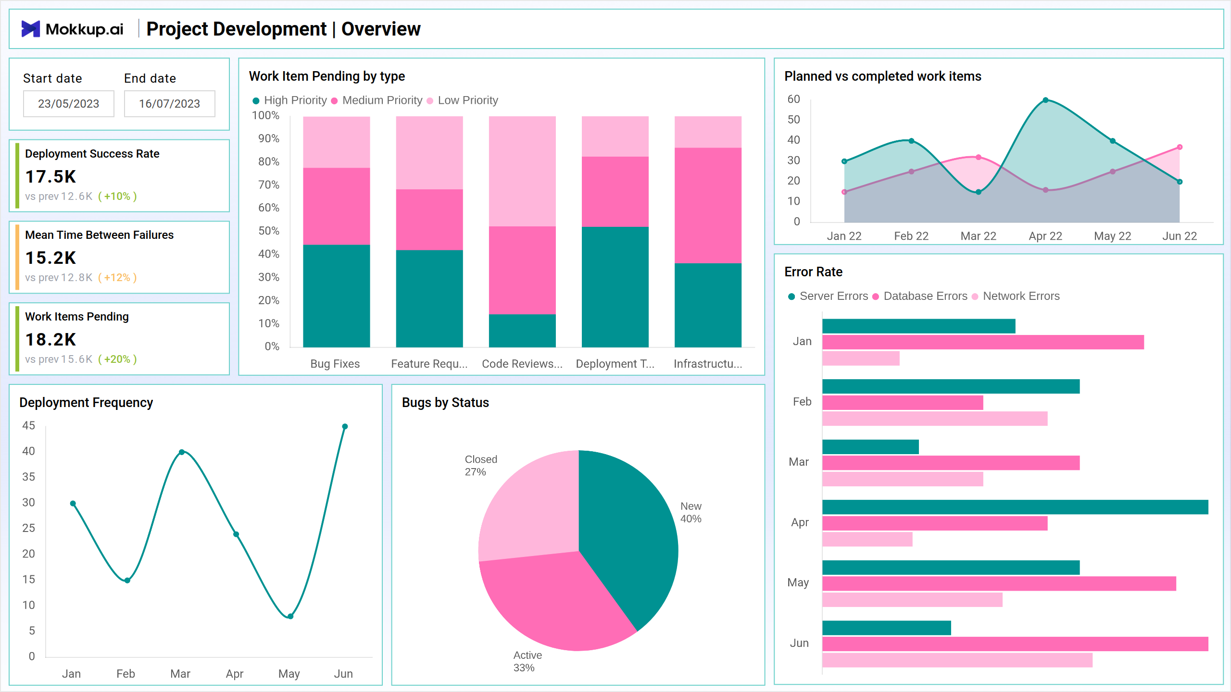
Task: Click the Active 33% pie label
Action: (x=527, y=661)
